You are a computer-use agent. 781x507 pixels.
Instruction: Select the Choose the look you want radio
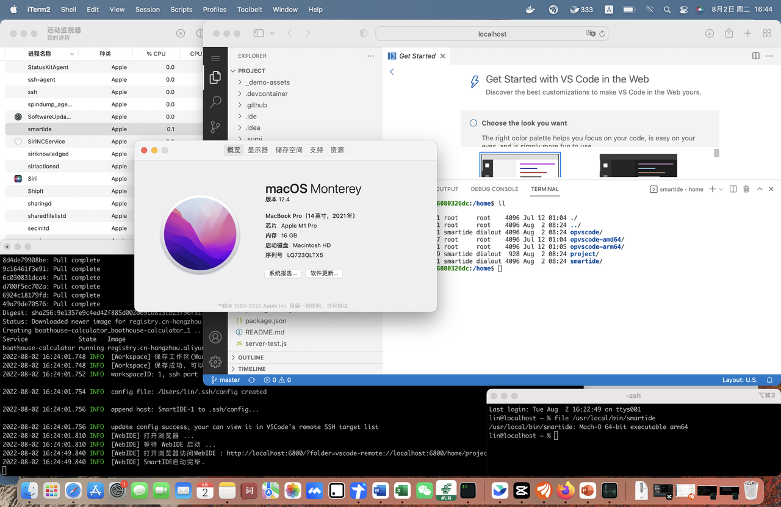[473, 123]
